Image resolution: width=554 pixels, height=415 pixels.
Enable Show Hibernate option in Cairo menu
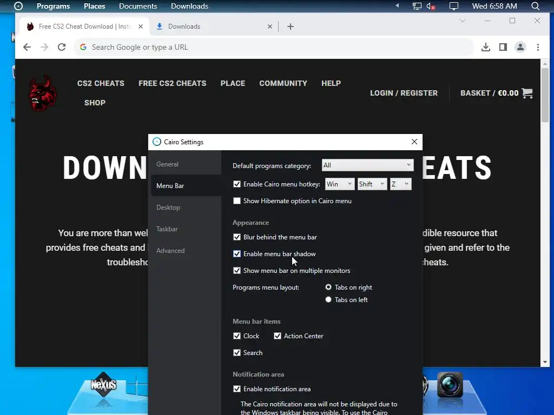237,201
